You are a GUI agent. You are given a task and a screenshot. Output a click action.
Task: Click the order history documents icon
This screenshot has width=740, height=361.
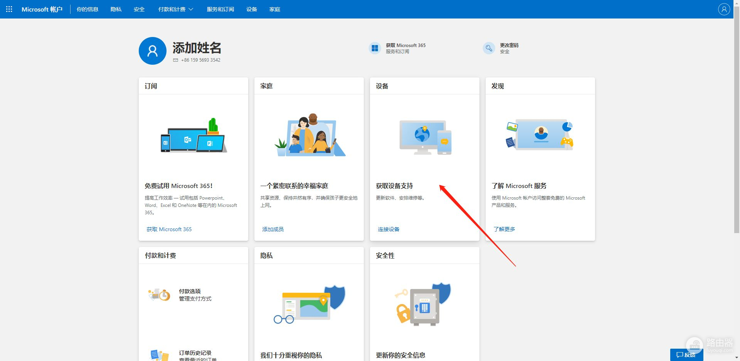tap(159, 355)
